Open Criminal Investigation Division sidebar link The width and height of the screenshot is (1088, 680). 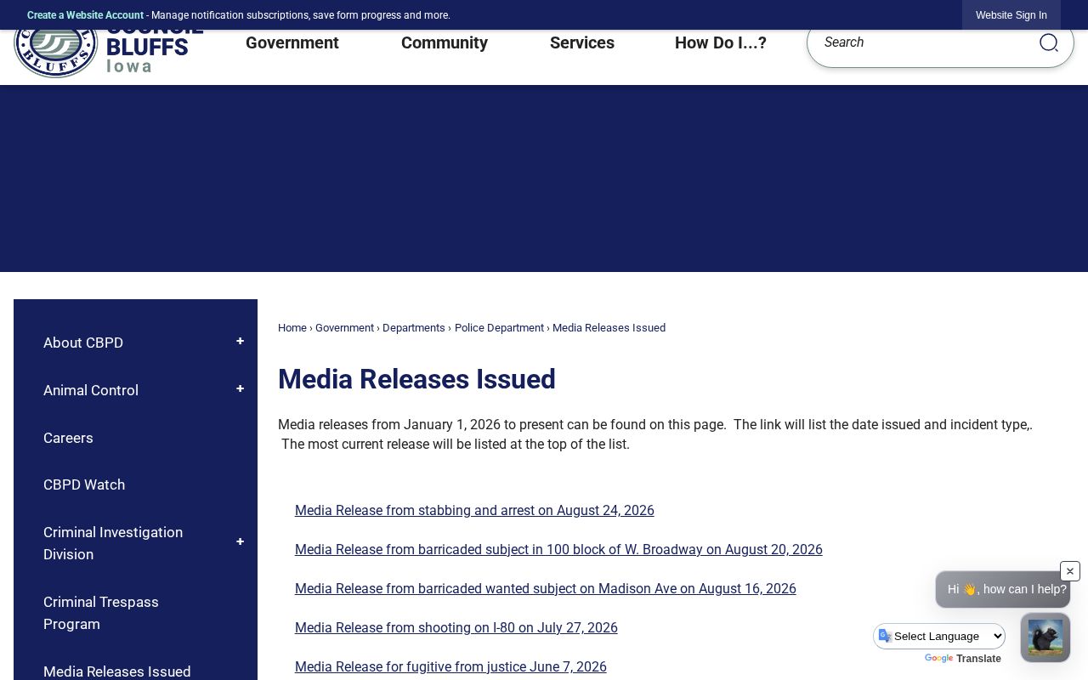[113, 543]
